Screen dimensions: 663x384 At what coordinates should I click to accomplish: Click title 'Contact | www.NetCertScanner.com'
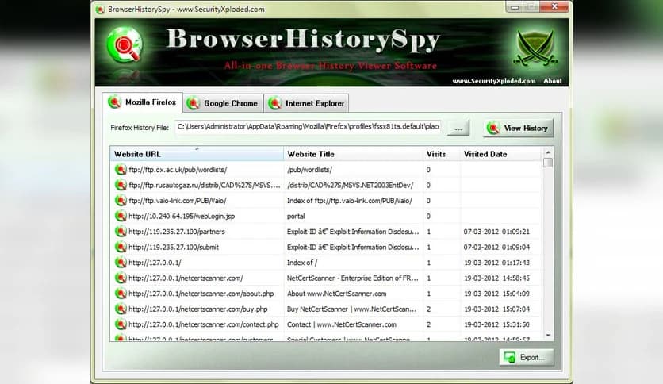(x=342, y=324)
